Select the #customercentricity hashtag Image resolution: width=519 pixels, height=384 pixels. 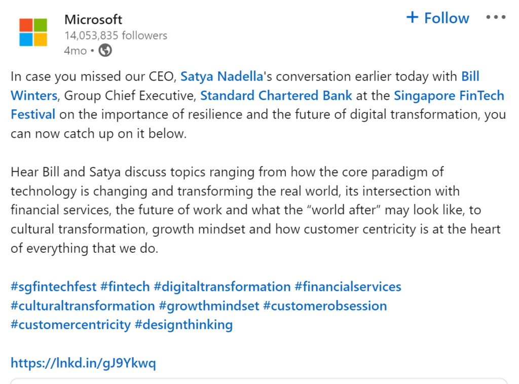[x=70, y=325]
